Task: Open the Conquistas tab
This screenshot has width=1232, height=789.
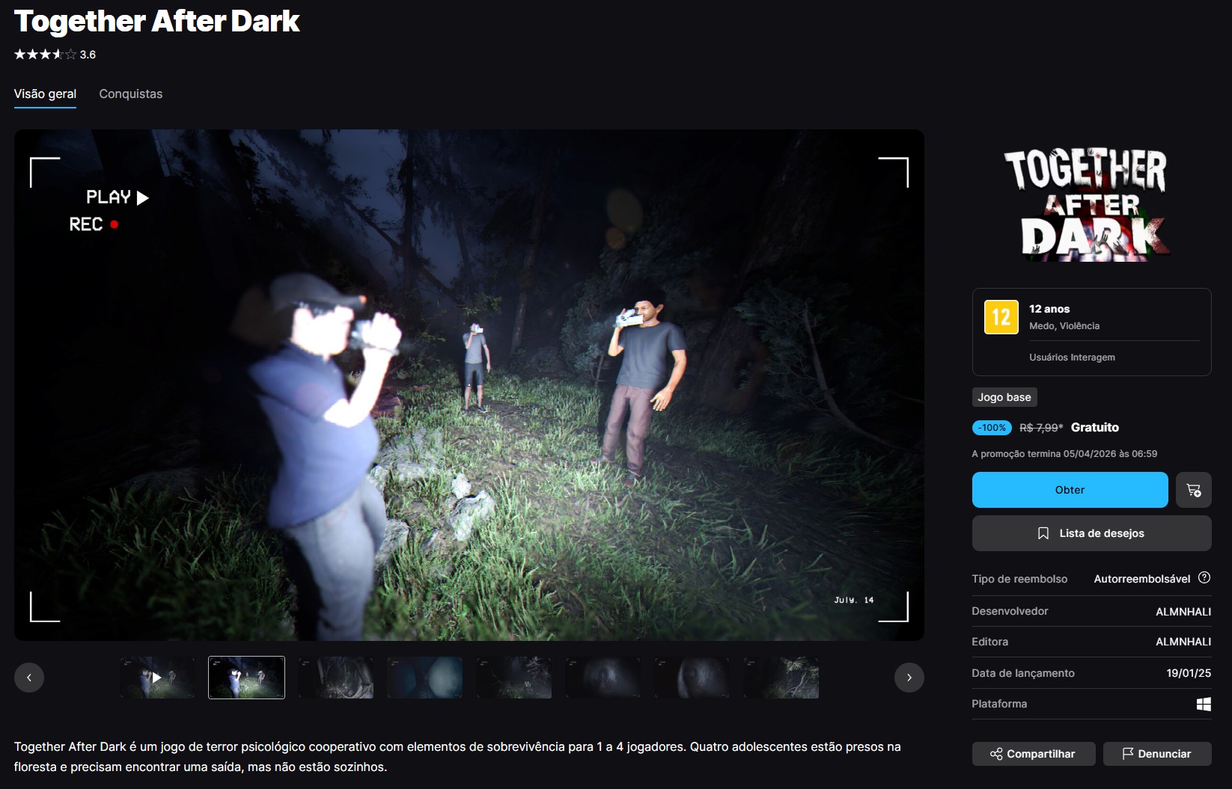Action: [x=131, y=94]
